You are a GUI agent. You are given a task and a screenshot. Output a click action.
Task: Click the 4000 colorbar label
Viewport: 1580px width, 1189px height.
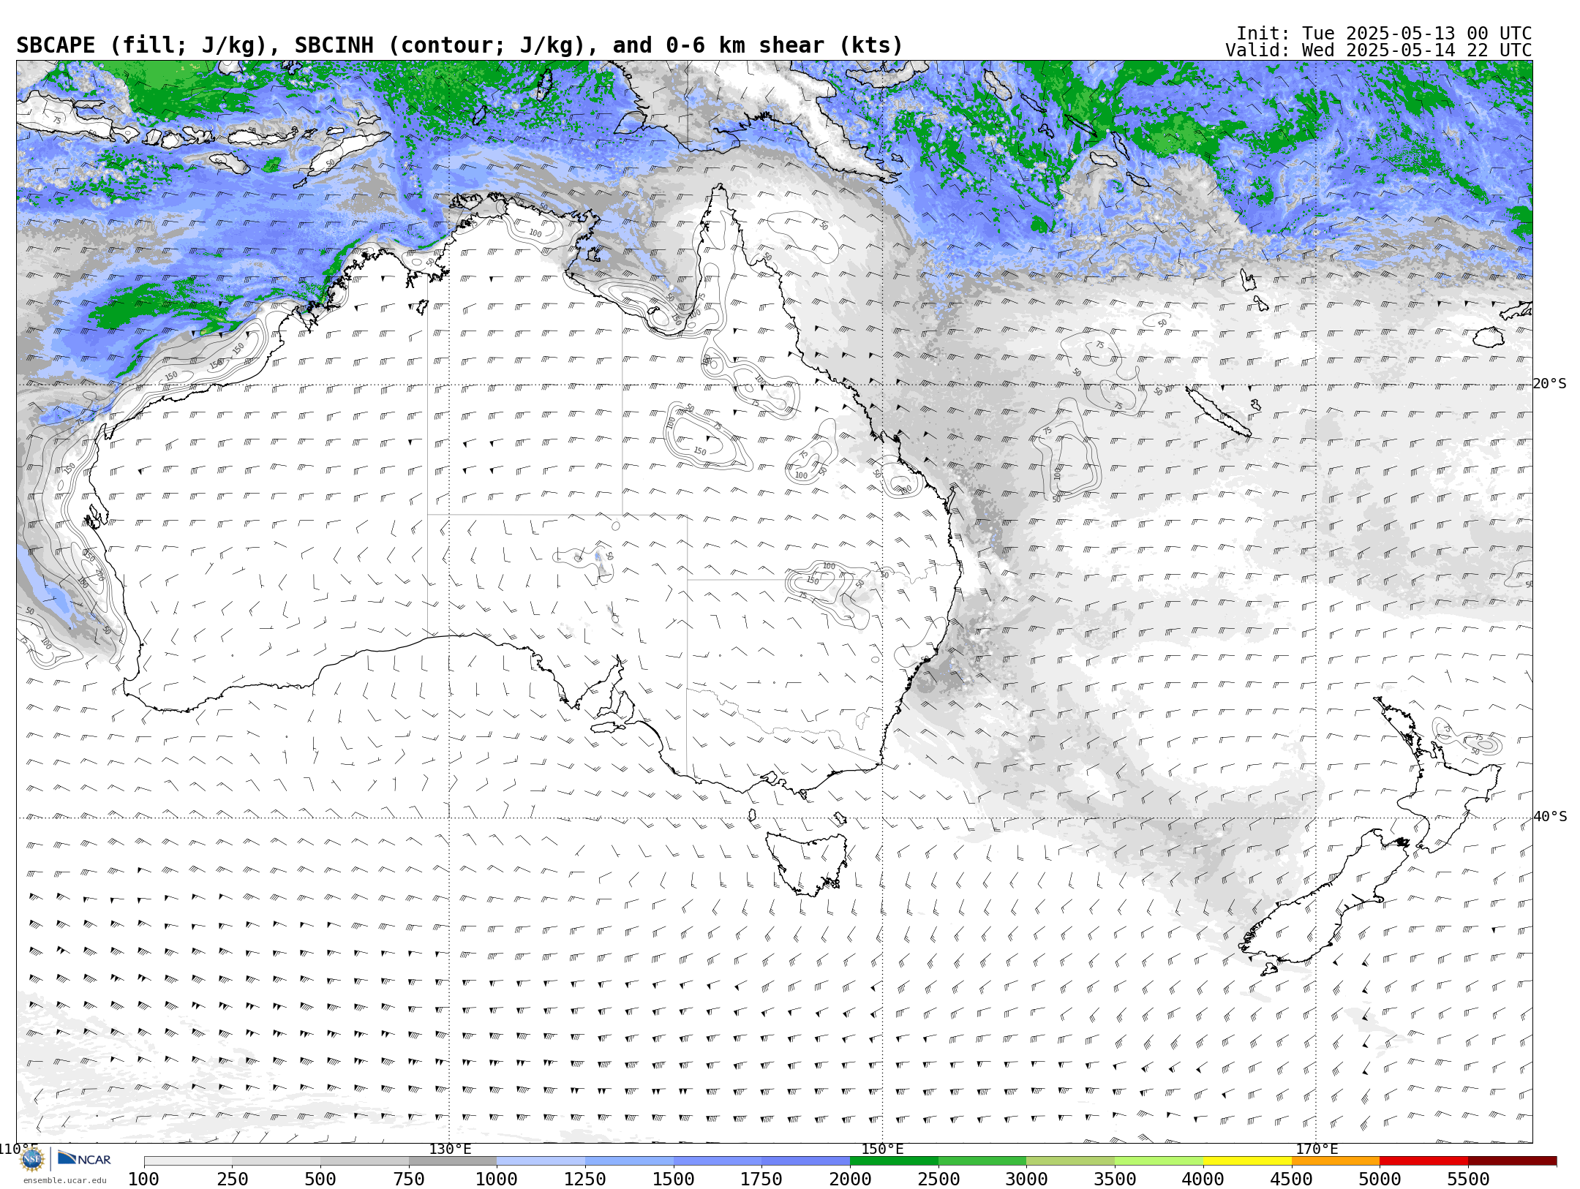point(1203,1179)
